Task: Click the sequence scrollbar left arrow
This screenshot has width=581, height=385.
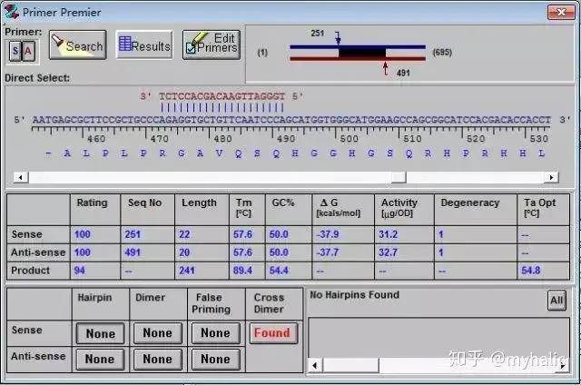Action: (20, 177)
